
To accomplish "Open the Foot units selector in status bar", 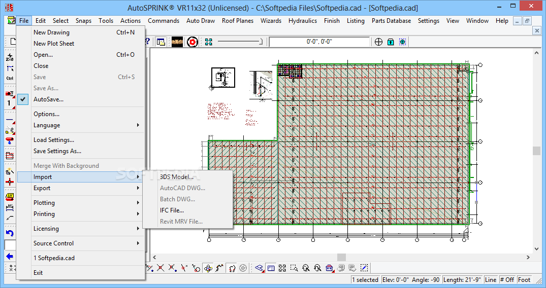I will click(x=524, y=280).
